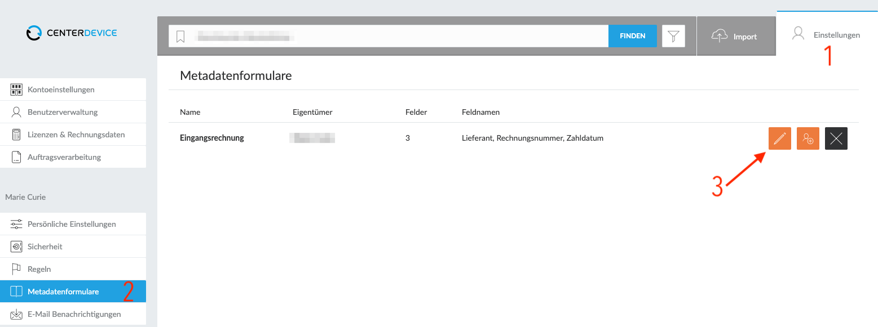Go to Sicherheit settings
This screenshot has height=327, width=878.
tap(73, 247)
